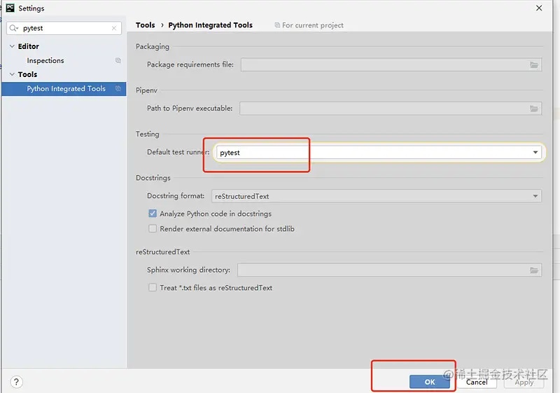
Task: Enable Render external documentation for stdlib
Action: click(153, 228)
